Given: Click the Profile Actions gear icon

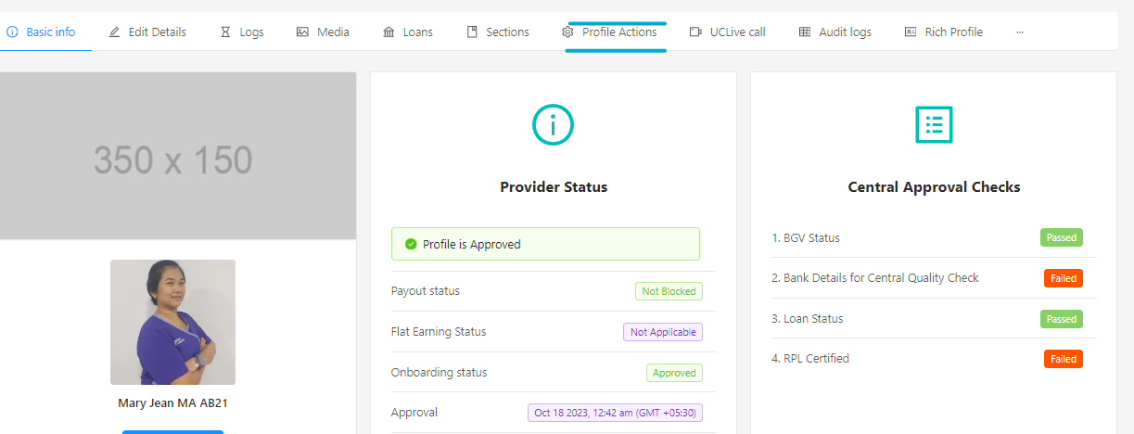Looking at the screenshot, I should coord(568,32).
